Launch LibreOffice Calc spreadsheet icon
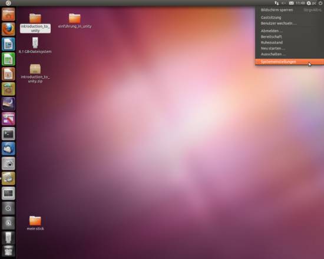Viewport: 324px width, 259px height. [x=8, y=59]
